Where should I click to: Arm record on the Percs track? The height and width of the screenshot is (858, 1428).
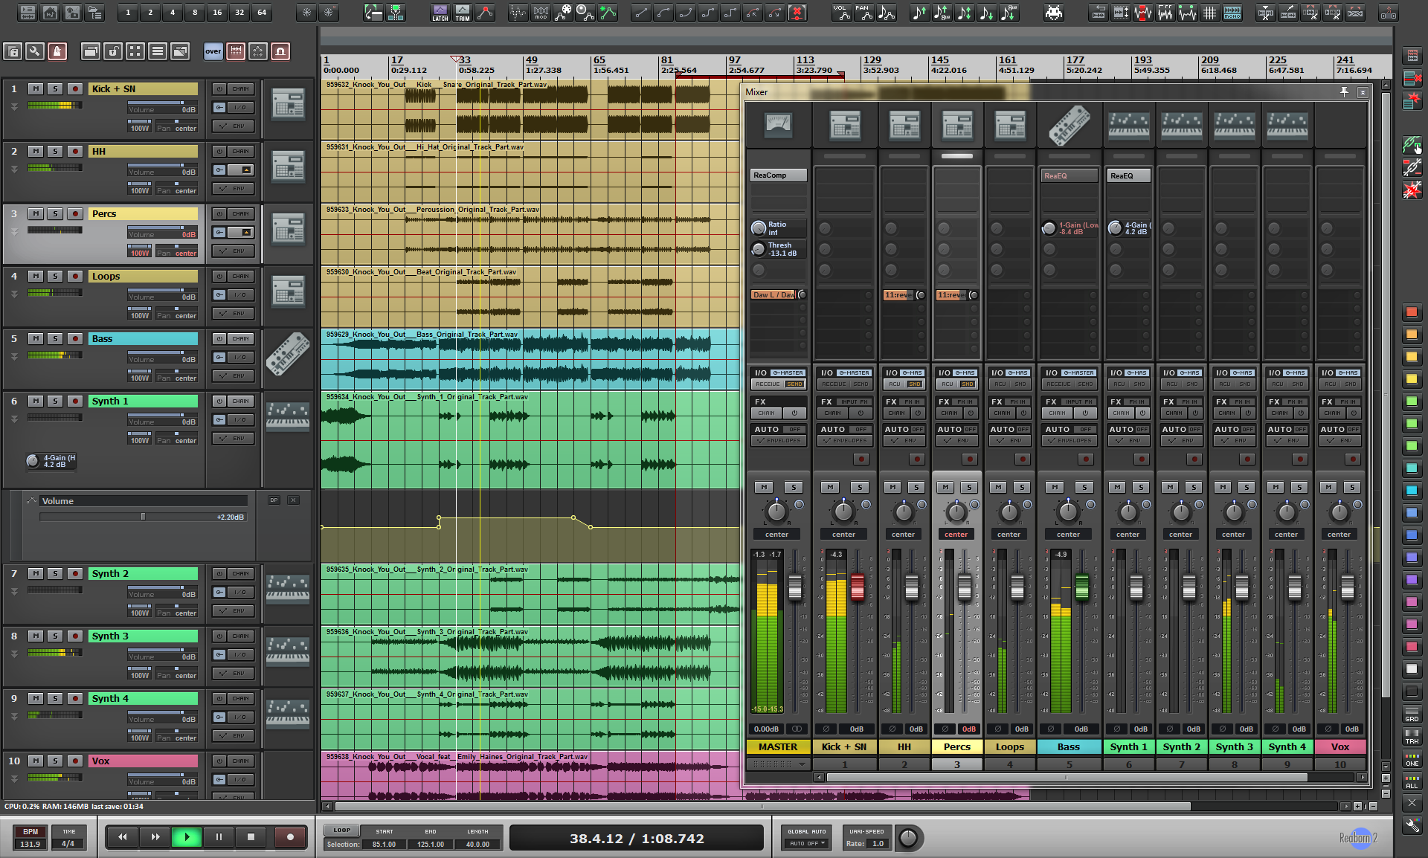(x=75, y=213)
